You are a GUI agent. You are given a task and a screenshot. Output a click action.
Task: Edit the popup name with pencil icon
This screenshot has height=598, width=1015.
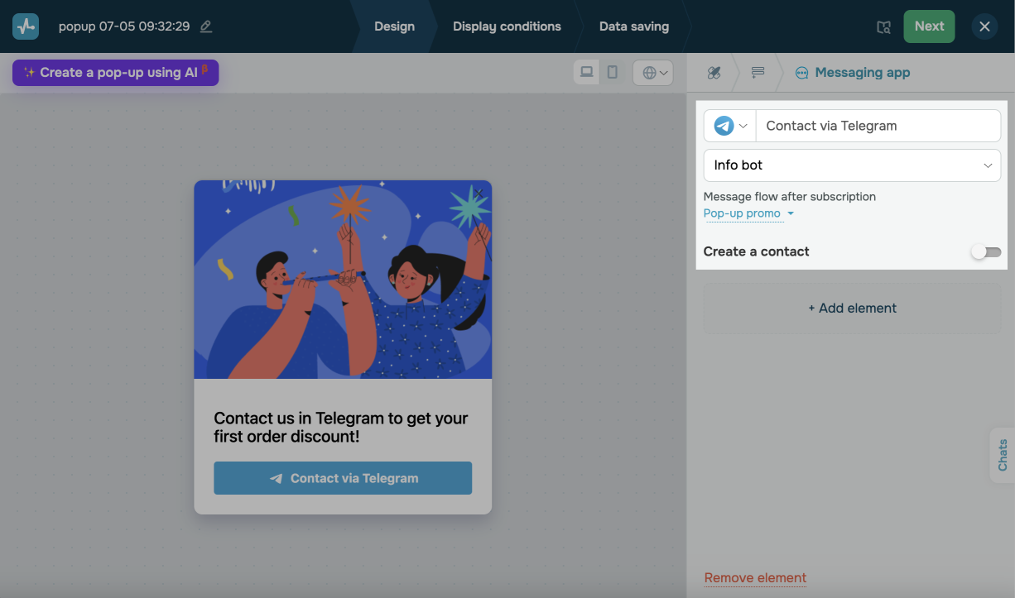pos(206,26)
